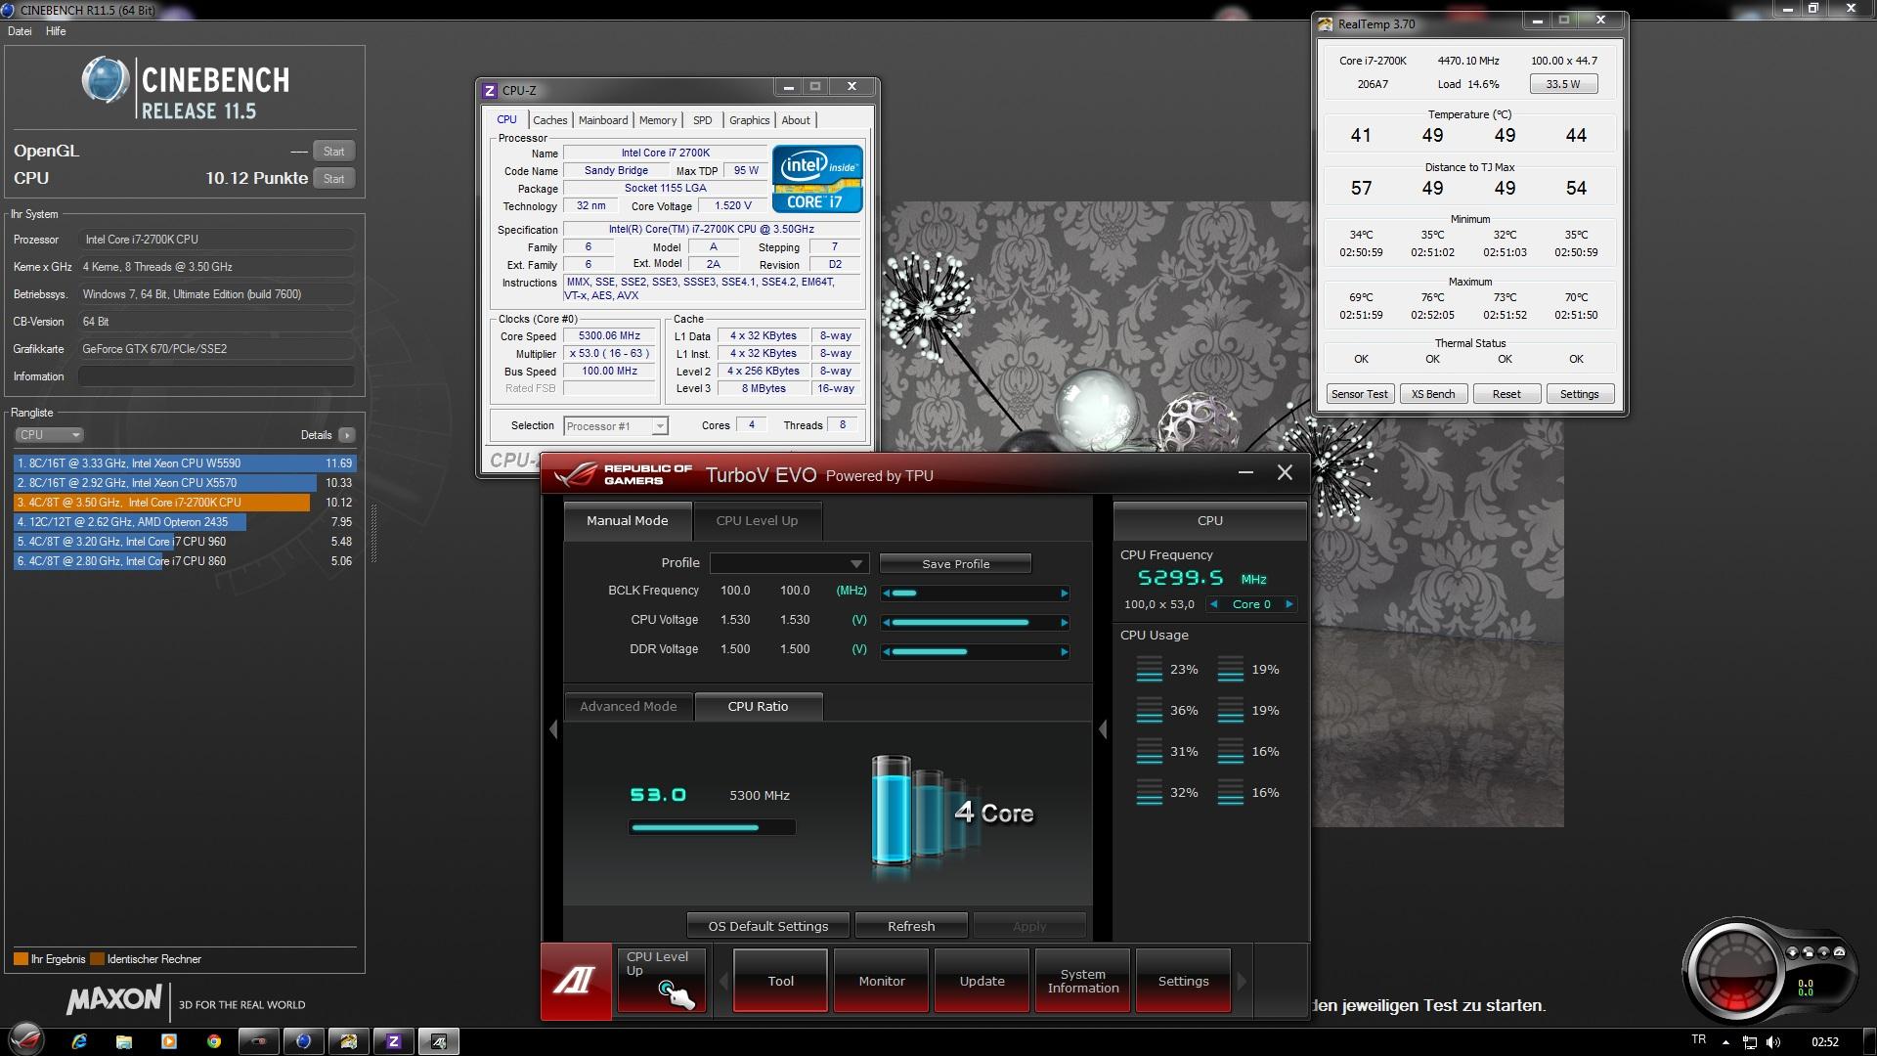Screen dimensions: 1877x1056
Task: Open Settings in RealTemp window
Action: pos(1580,394)
